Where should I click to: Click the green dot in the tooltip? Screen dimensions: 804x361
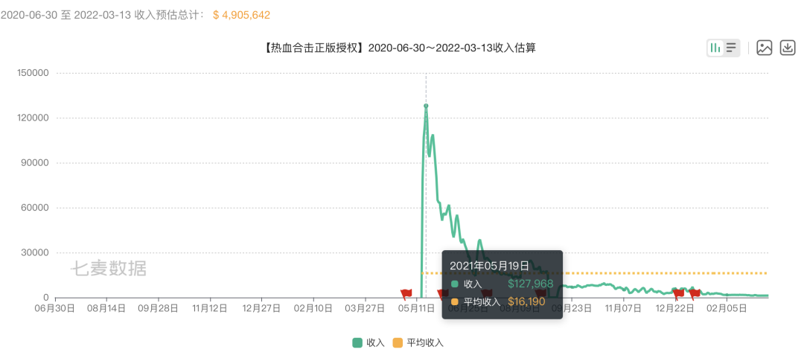[x=455, y=284]
